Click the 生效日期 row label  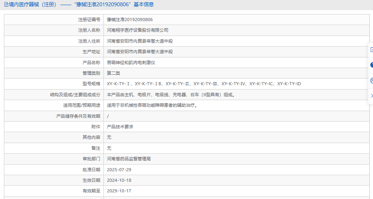click(x=91, y=181)
